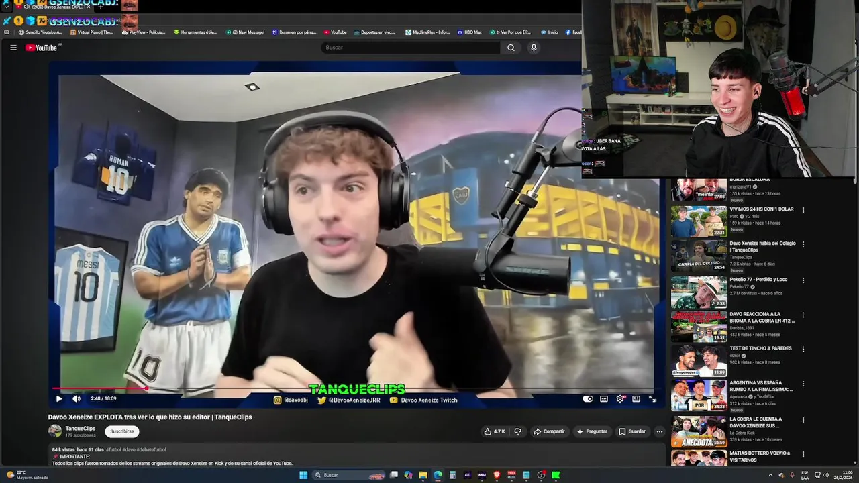
Task: Open the 'Davo Xeneize habla del Colegio' video title
Action: (762, 247)
